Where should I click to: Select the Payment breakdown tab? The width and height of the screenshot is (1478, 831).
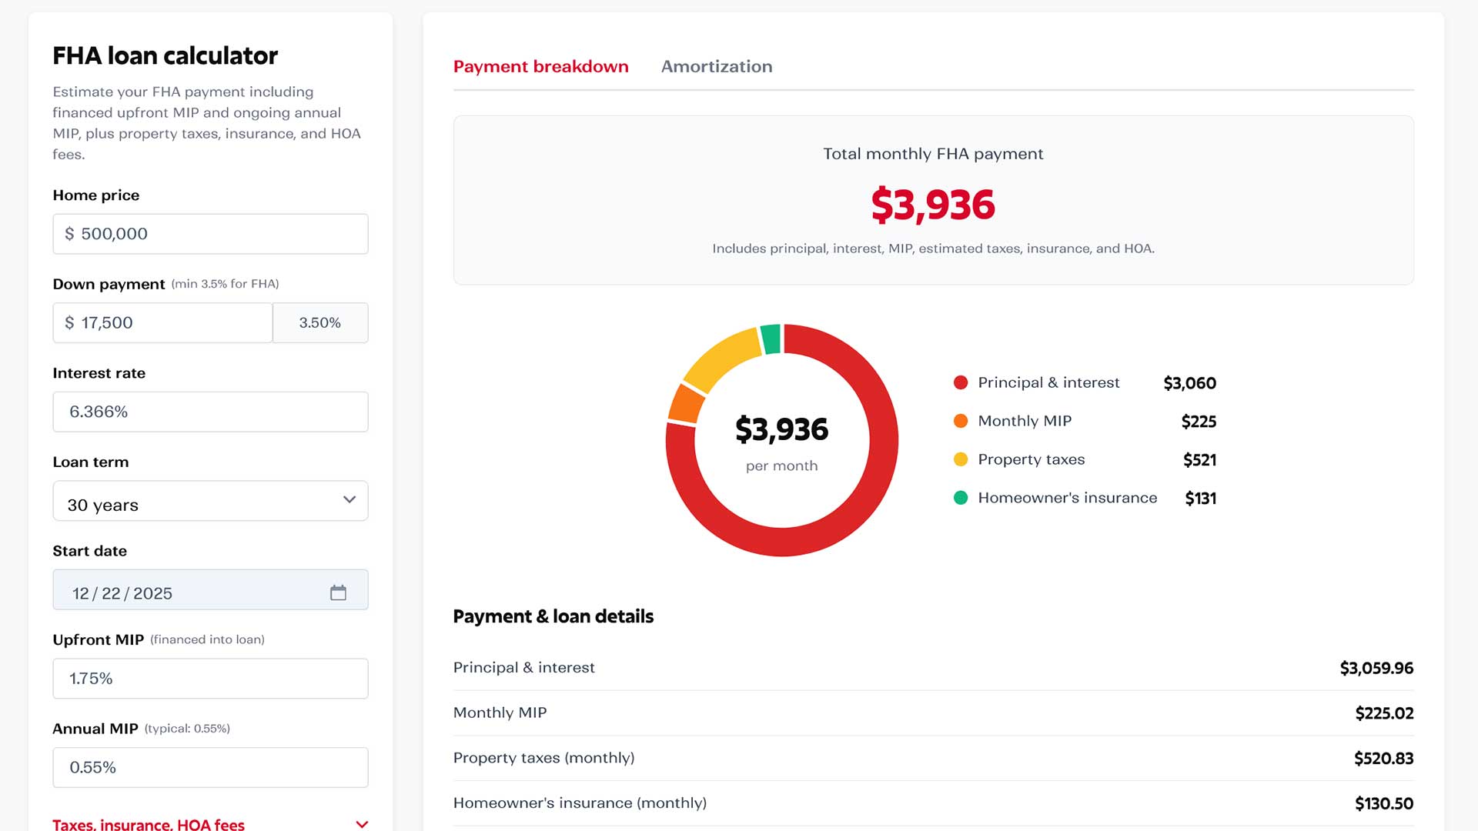pyautogui.click(x=540, y=66)
